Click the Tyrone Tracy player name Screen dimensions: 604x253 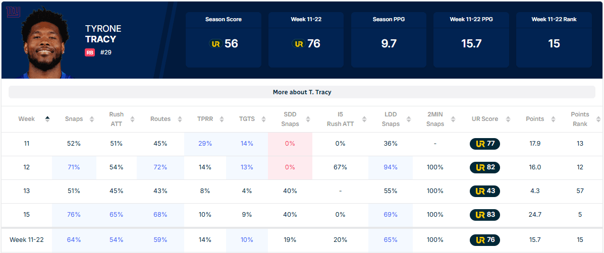[x=103, y=34]
